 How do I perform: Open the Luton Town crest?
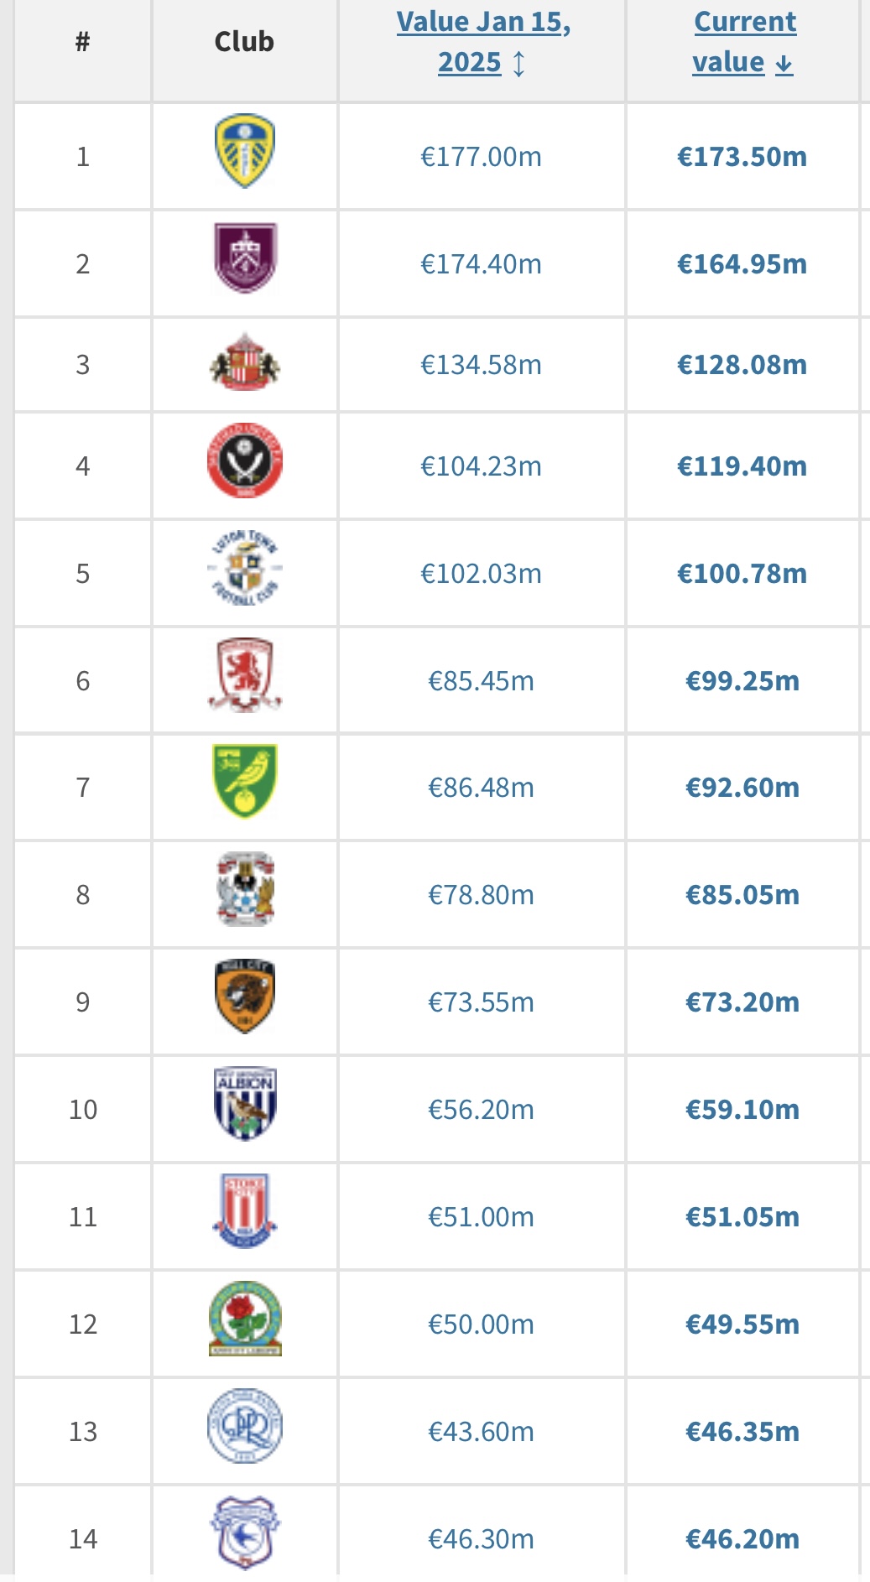[x=244, y=569]
